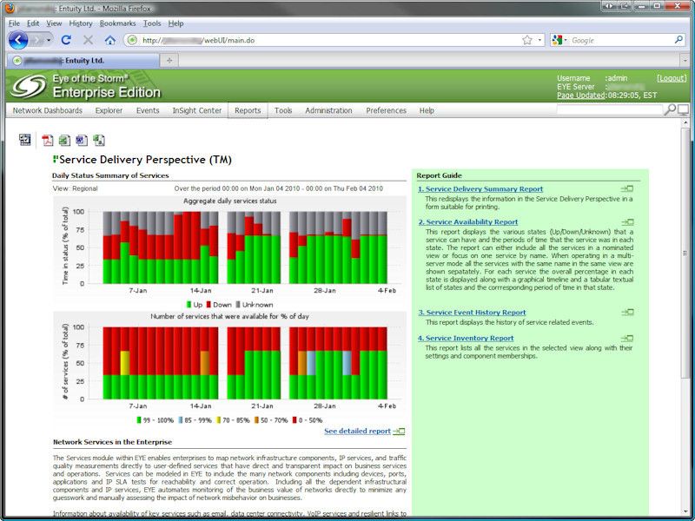695x521 pixels.
Task: Open the new tab button
Action: [x=169, y=60]
